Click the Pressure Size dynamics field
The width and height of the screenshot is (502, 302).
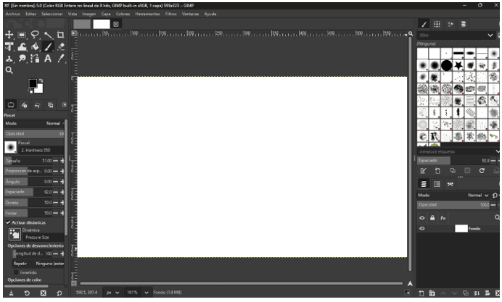42,238
